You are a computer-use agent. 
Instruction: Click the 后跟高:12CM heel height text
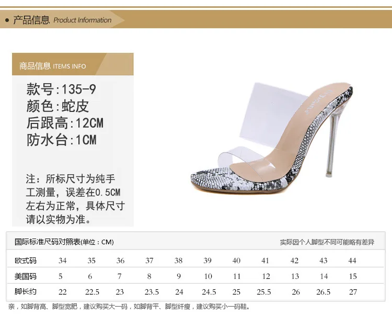pyautogui.click(x=65, y=123)
